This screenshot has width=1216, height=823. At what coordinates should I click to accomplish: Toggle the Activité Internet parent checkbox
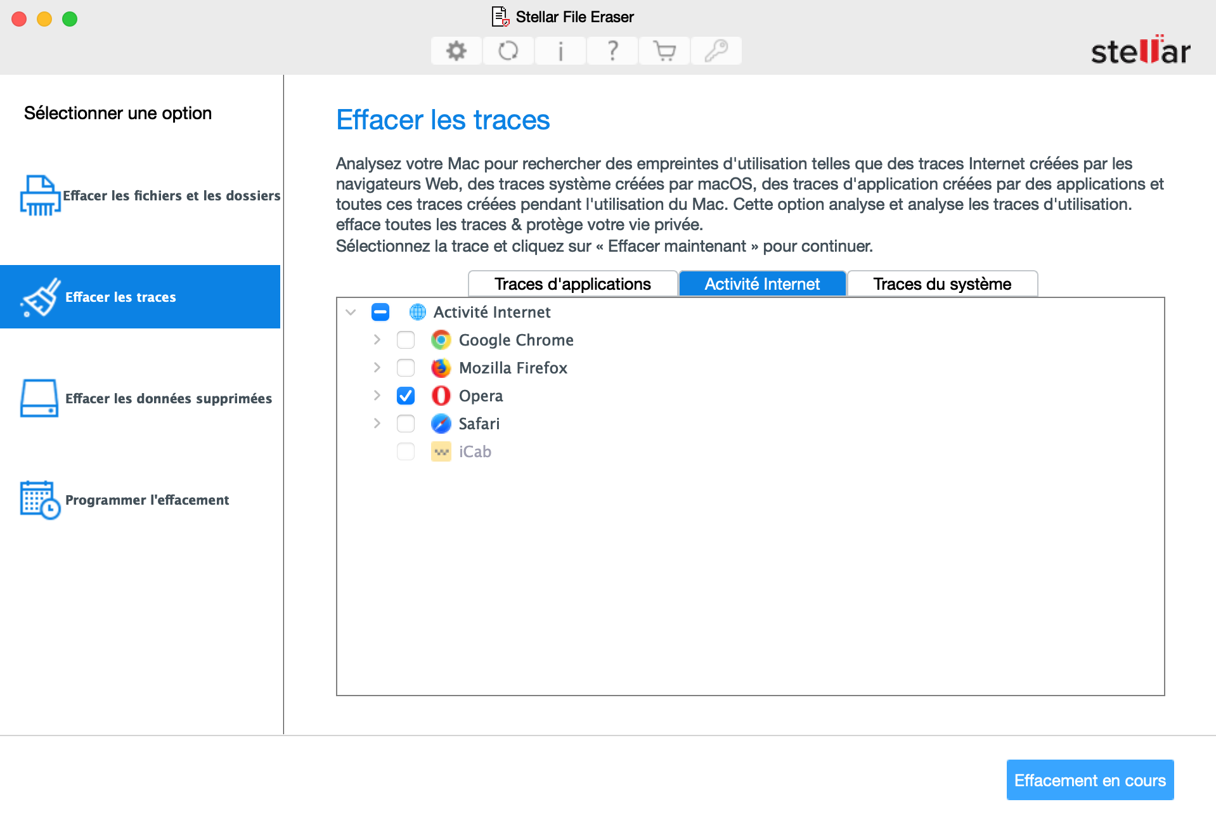tap(380, 312)
